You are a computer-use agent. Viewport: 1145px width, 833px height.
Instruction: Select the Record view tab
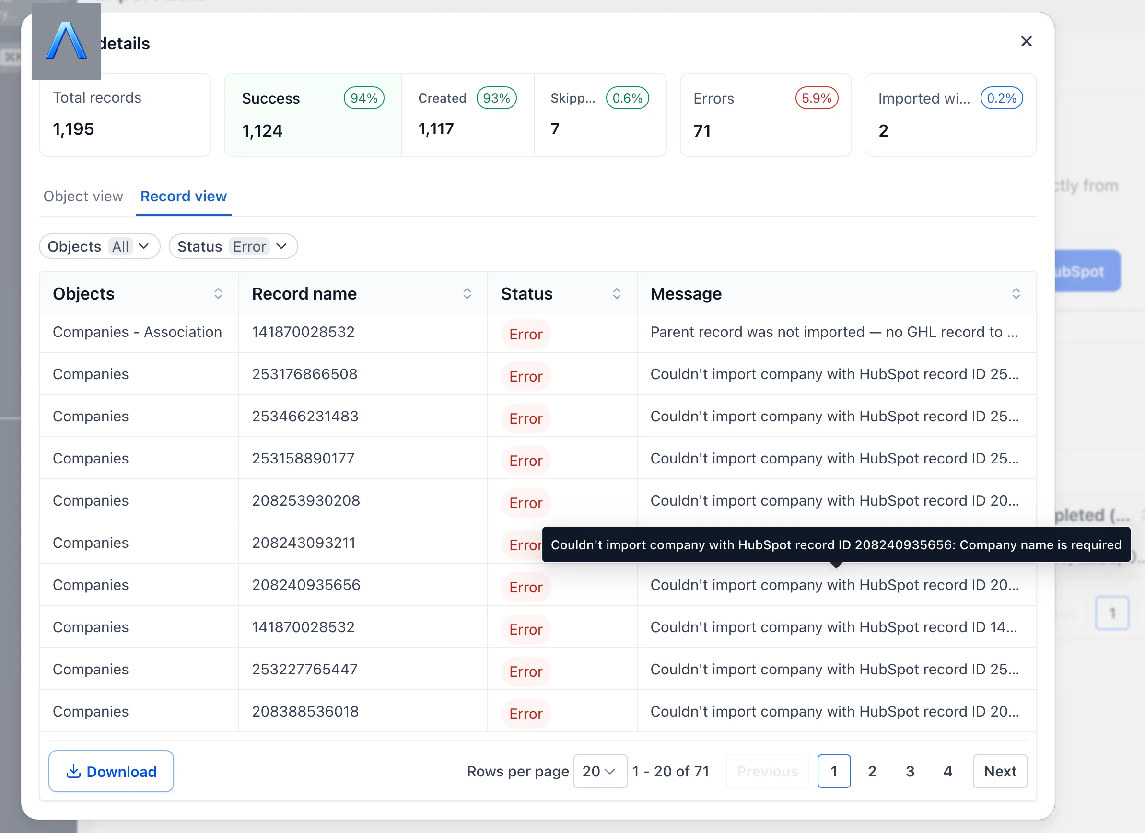[x=184, y=196]
